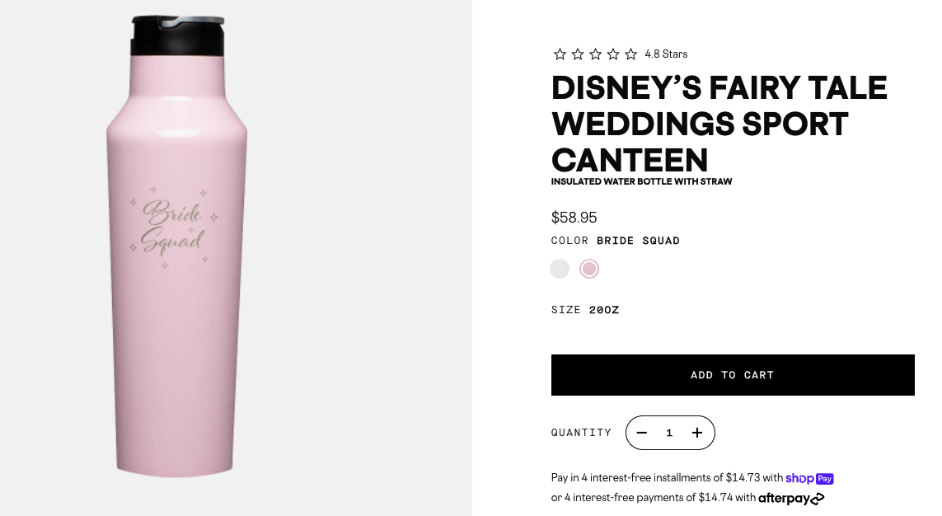Select the pink Bride Squad swatch

tap(588, 269)
